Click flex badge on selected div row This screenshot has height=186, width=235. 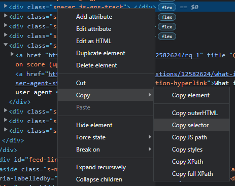point(167,8)
